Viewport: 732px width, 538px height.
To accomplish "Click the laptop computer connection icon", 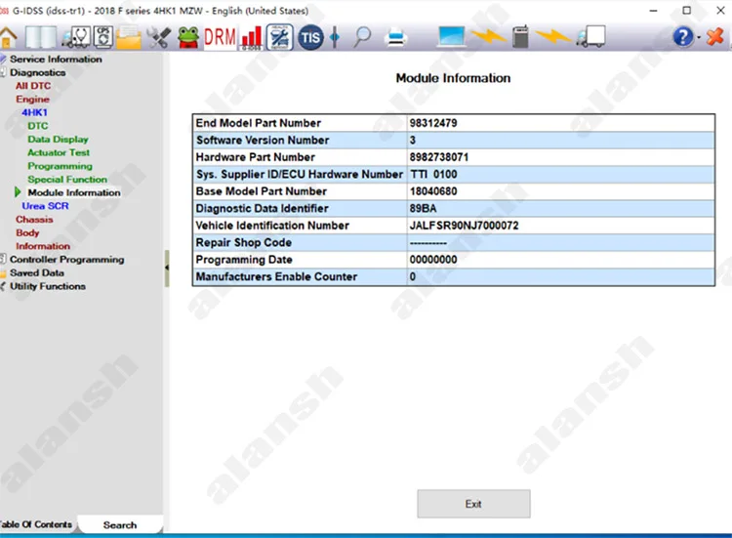I will click(x=451, y=37).
